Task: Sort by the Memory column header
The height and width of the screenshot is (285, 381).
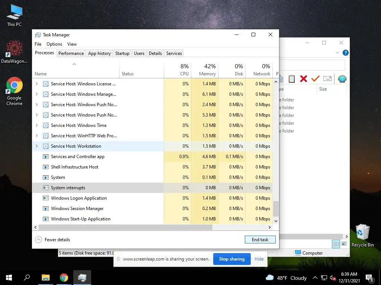Action: (205, 70)
